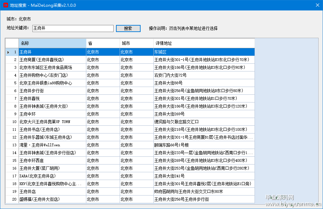Screen dimensions: 323x209
Task: Sort by the 城市 column header
Action: click(x=137, y=43)
